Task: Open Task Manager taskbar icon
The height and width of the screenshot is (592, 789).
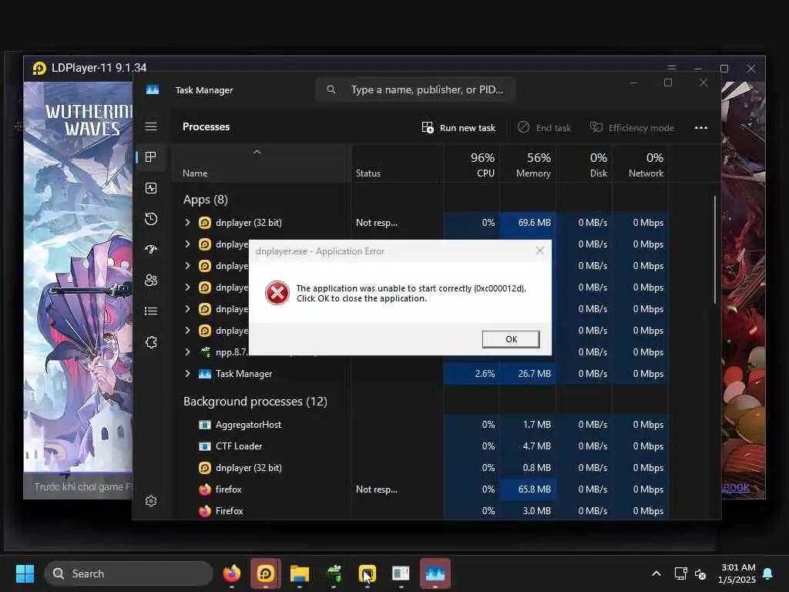Action: click(x=435, y=573)
